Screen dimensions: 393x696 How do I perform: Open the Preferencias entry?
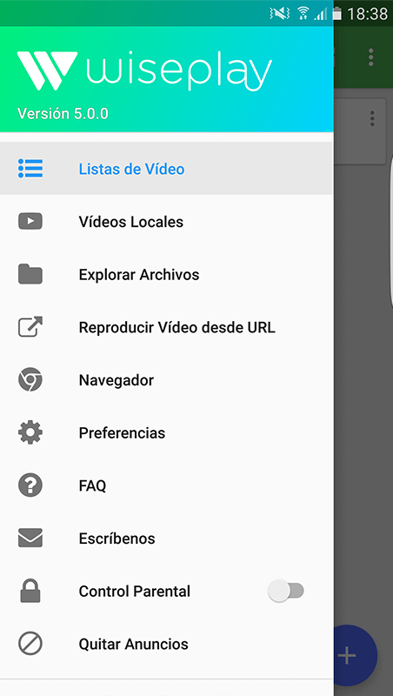point(166,432)
